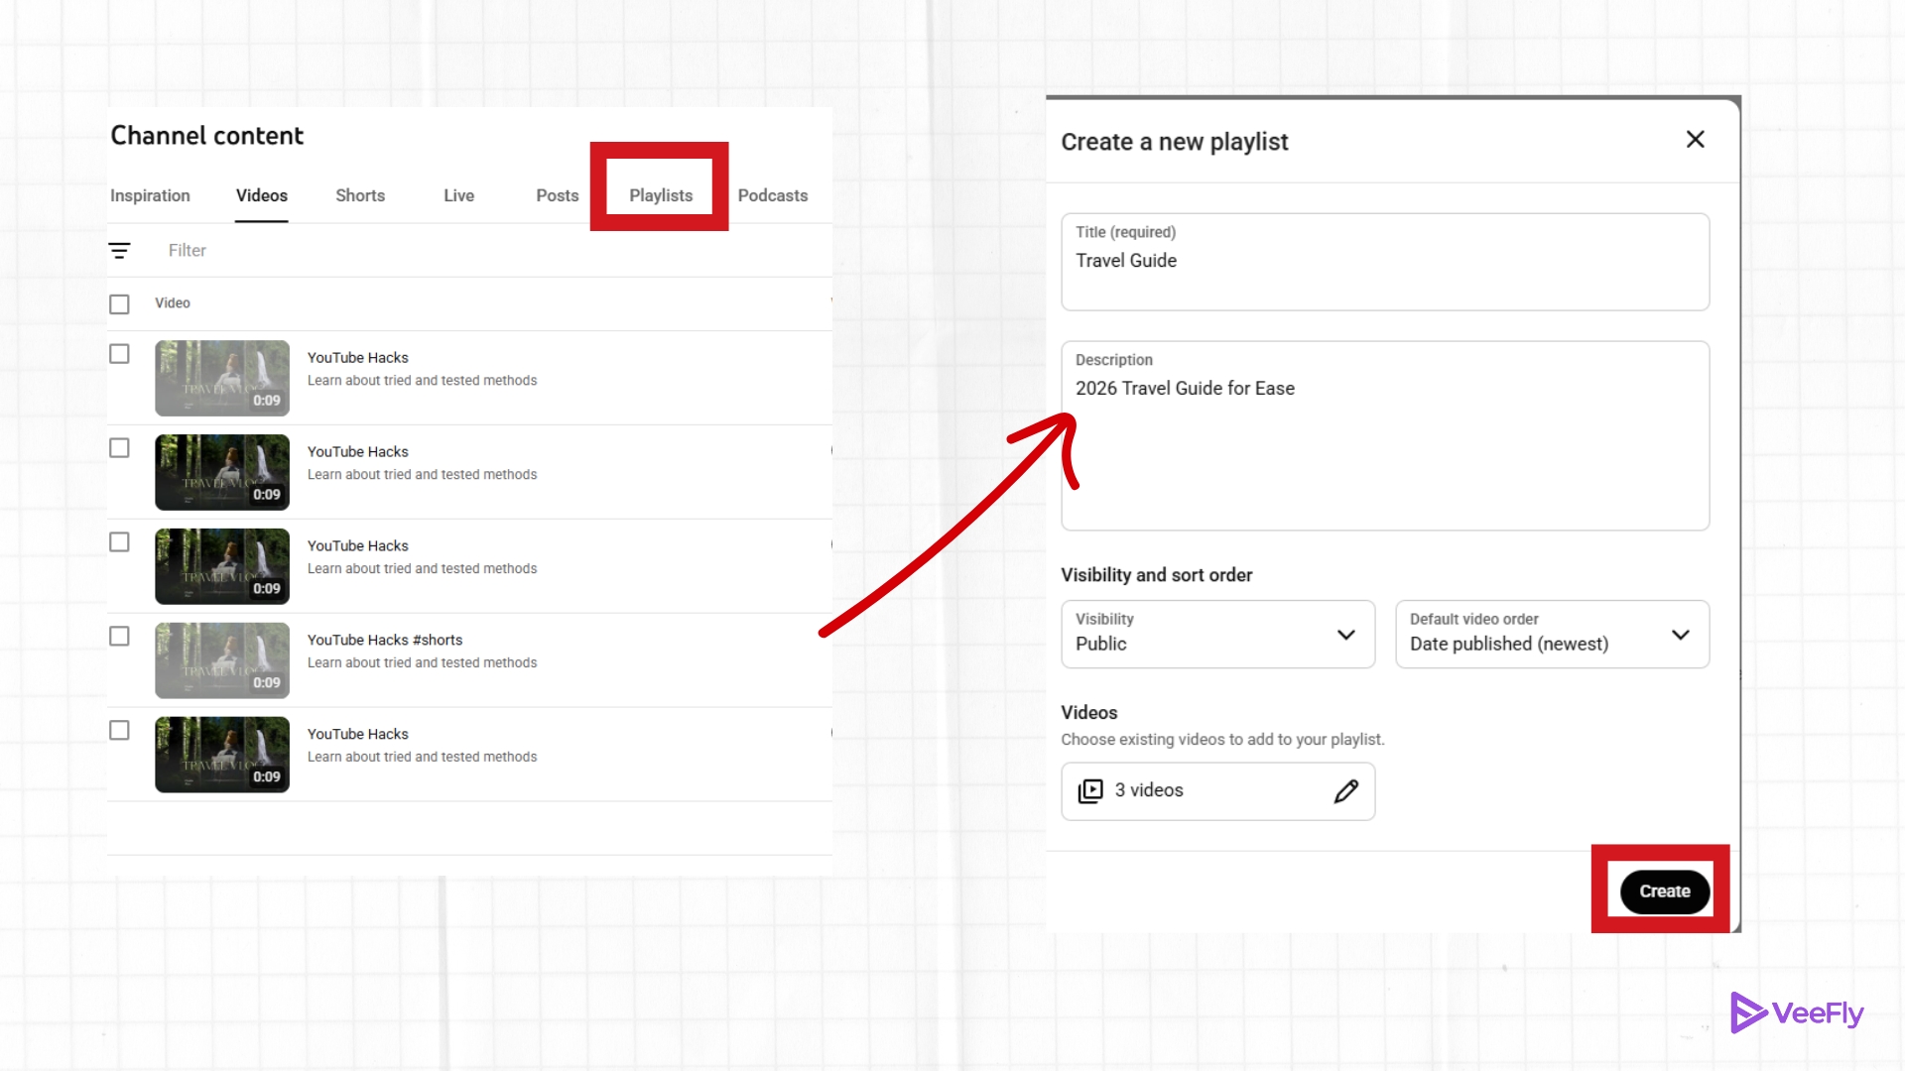Image resolution: width=1905 pixels, height=1071 pixels.
Task: Click the playlist icon next to 3 videos
Action: (1090, 791)
